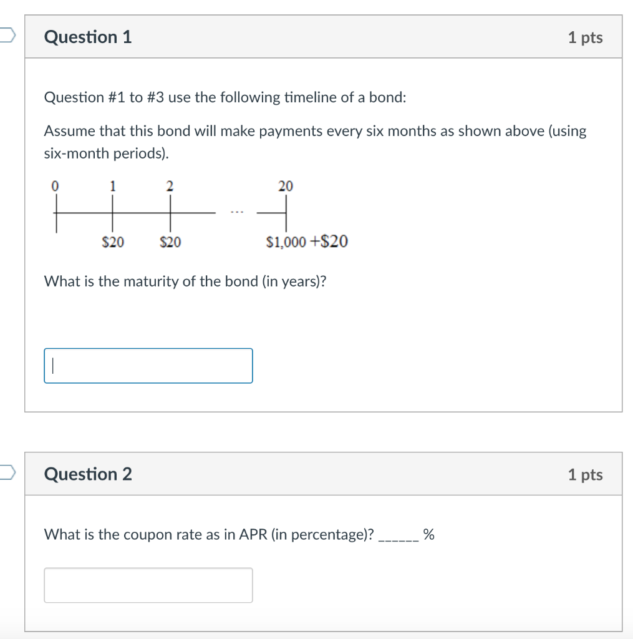Image resolution: width=633 pixels, height=639 pixels.
Task: Click the $1,000 +$20 final payment label
Action: pos(307,242)
